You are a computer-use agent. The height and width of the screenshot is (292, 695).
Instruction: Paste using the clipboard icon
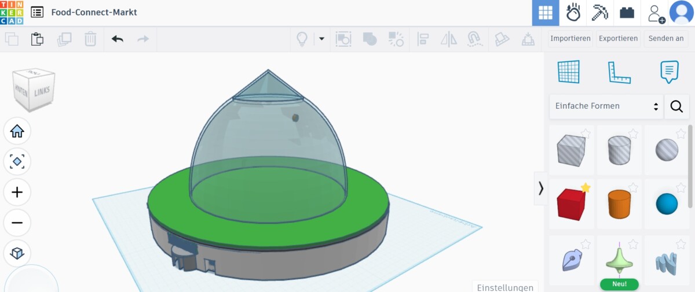(37, 39)
